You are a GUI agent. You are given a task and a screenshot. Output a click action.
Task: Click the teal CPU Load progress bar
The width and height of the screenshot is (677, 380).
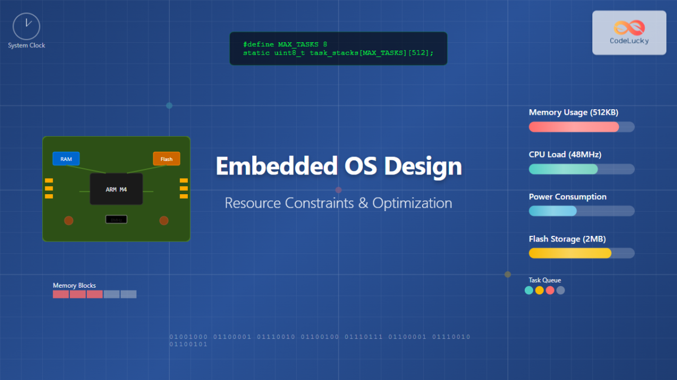582,169
